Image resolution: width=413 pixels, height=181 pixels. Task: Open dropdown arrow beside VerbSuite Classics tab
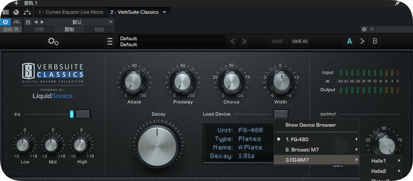point(164,12)
